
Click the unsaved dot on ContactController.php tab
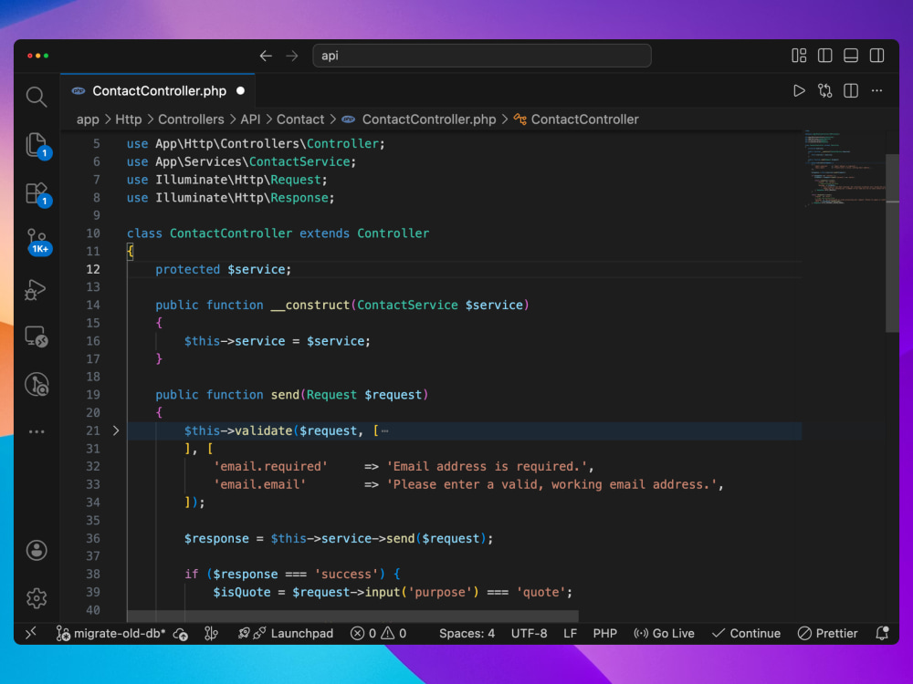pos(240,90)
